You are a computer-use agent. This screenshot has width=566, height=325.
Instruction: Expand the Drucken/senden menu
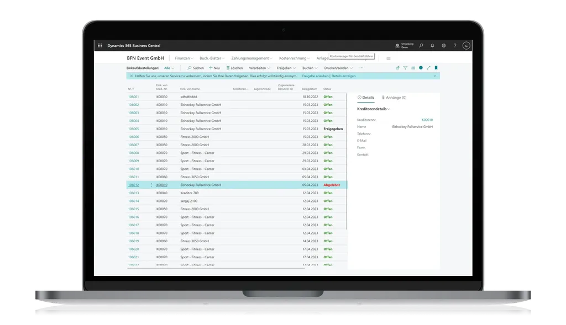(338, 68)
